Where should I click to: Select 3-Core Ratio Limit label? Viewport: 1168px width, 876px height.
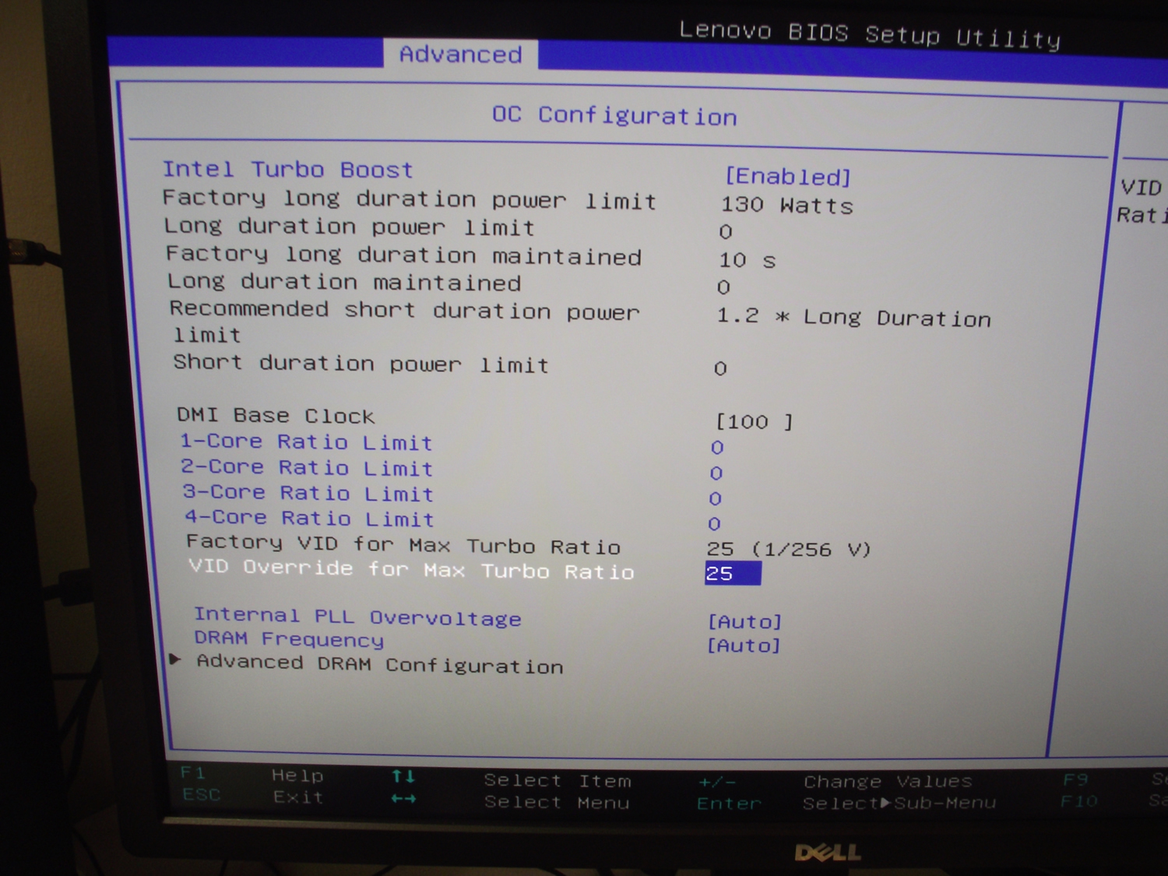[x=308, y=493]
